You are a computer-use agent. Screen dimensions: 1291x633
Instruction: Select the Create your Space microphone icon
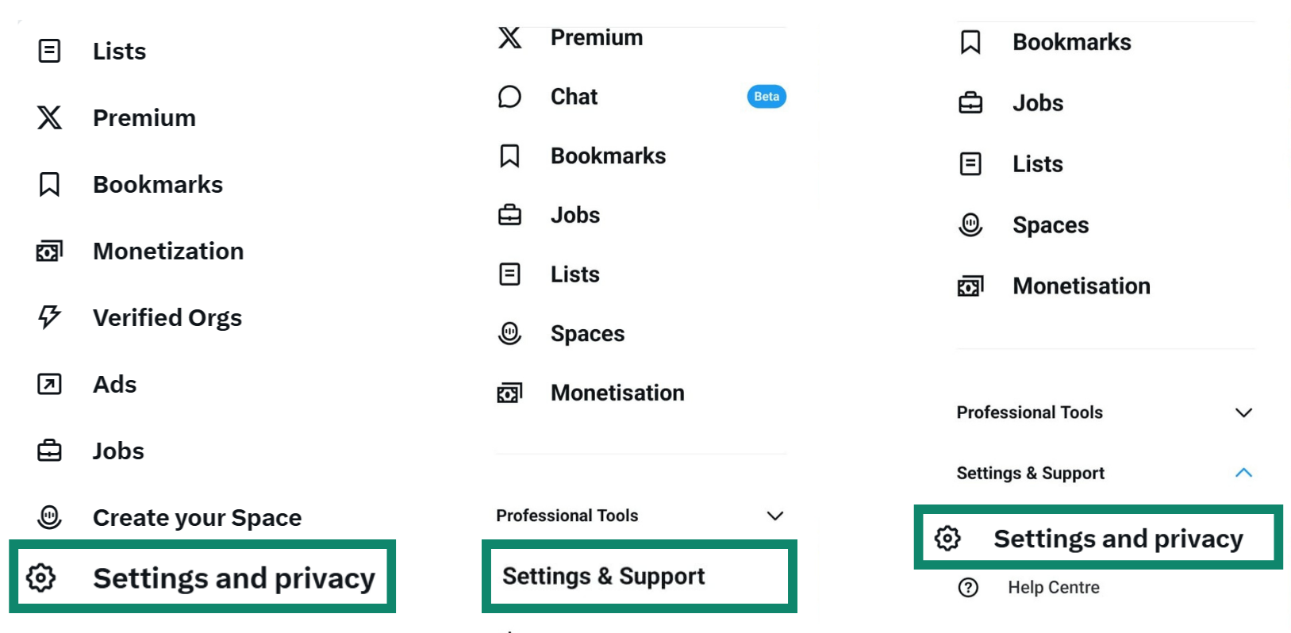pyautogui.click(x=49, y=517)
